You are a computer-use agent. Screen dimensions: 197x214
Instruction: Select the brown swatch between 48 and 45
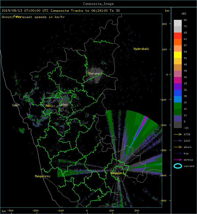178,67
